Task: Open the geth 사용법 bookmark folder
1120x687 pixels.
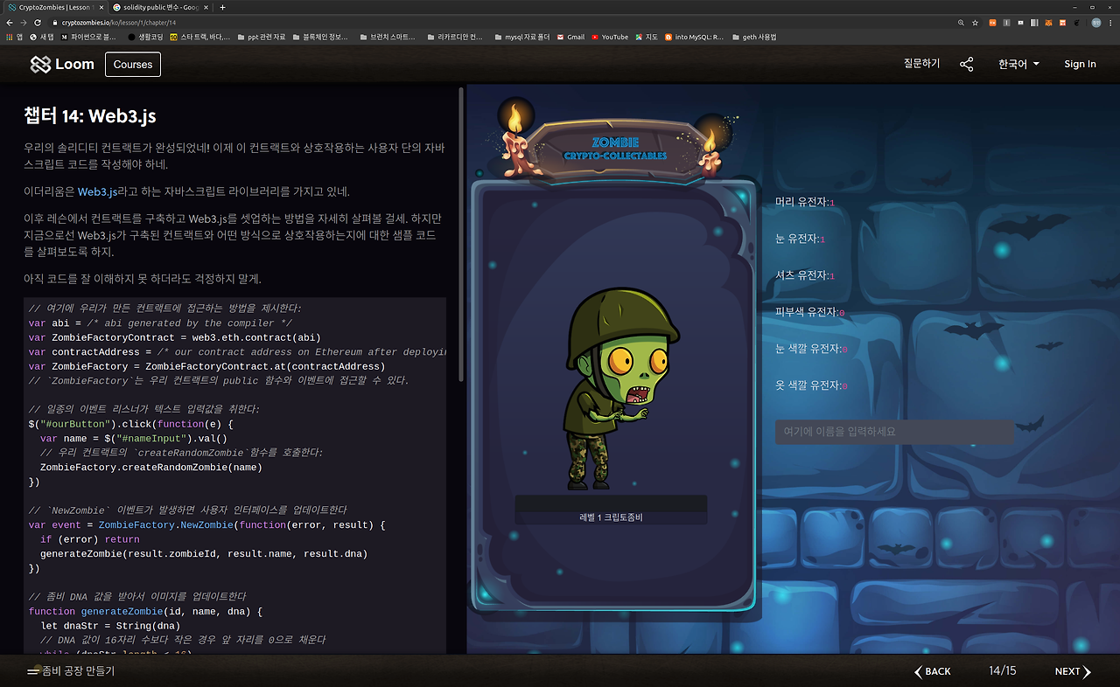Action: tap(753, 37)
